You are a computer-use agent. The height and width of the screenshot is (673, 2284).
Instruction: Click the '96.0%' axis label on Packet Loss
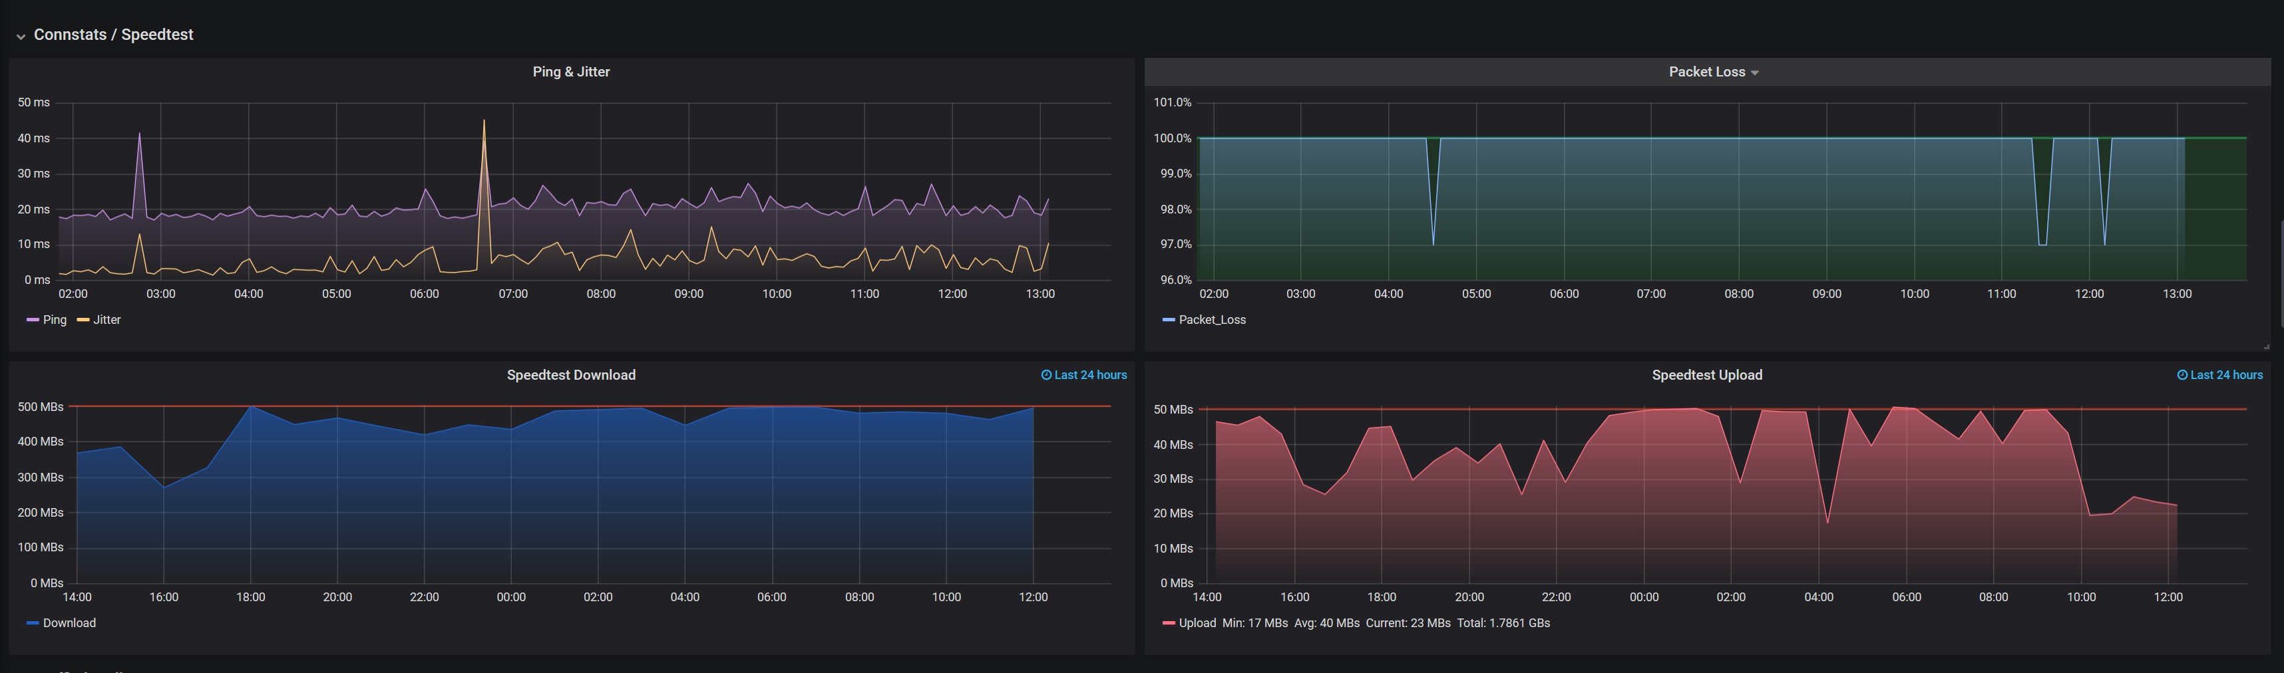pyautogui.click(x=1176, y=279)
